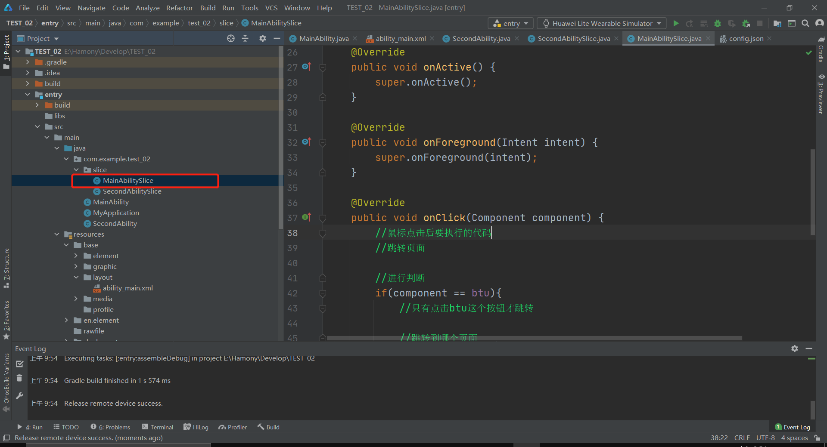This screenshot has height=447, width=827.
Task: Fold the if block on line 42
Action: [323, 293]
